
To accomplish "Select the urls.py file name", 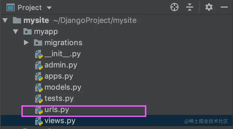I will coord(57,110).
